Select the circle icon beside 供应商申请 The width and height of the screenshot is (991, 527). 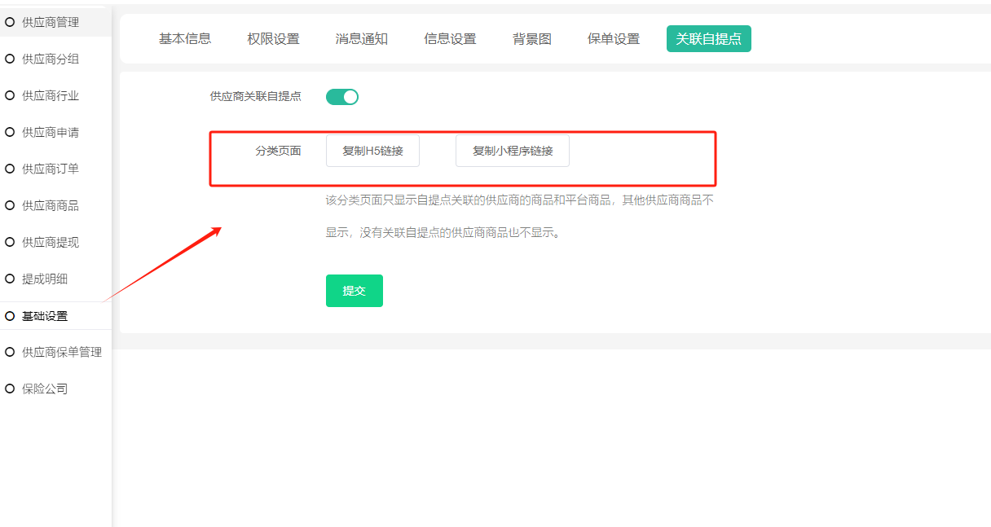(x=10, y=132)
